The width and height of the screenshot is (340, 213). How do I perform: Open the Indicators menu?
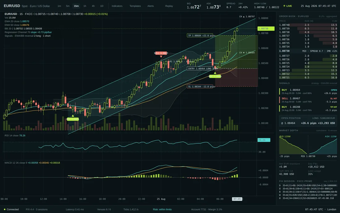[117, 6]
